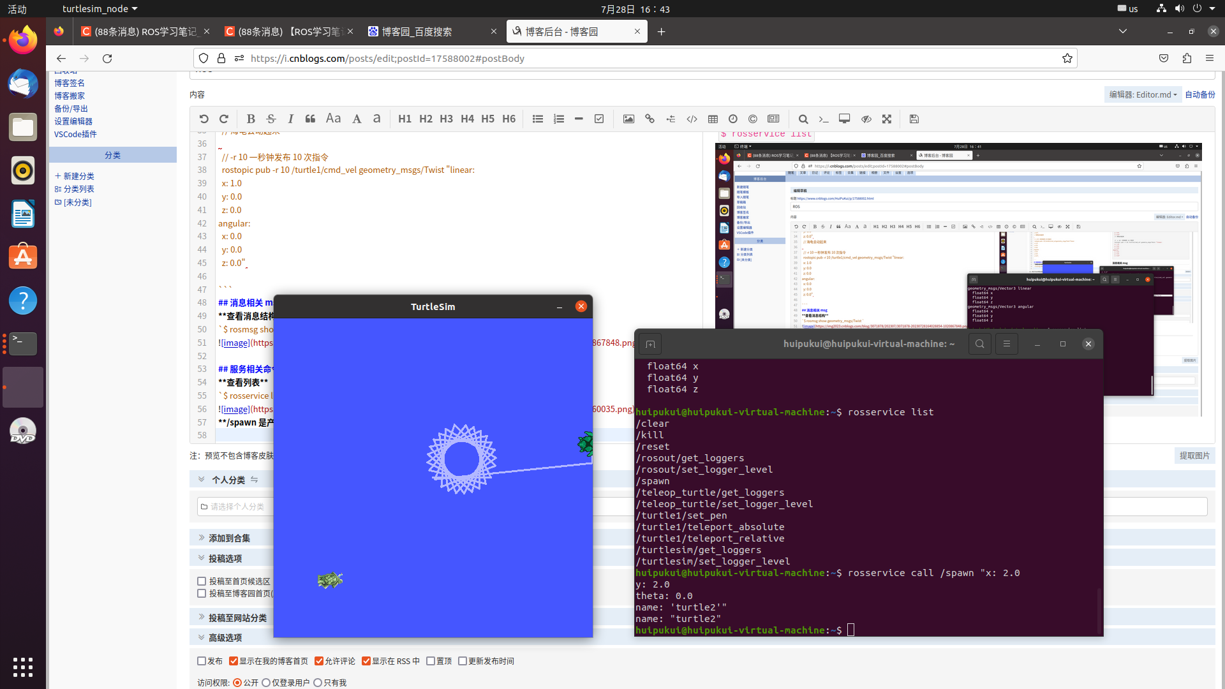
Task: Insert an image using the picture icon
Action: tap(628, 119)
